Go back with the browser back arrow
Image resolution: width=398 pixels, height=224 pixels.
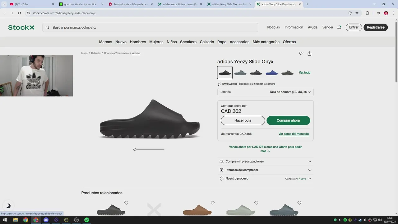tap(5, 13)
